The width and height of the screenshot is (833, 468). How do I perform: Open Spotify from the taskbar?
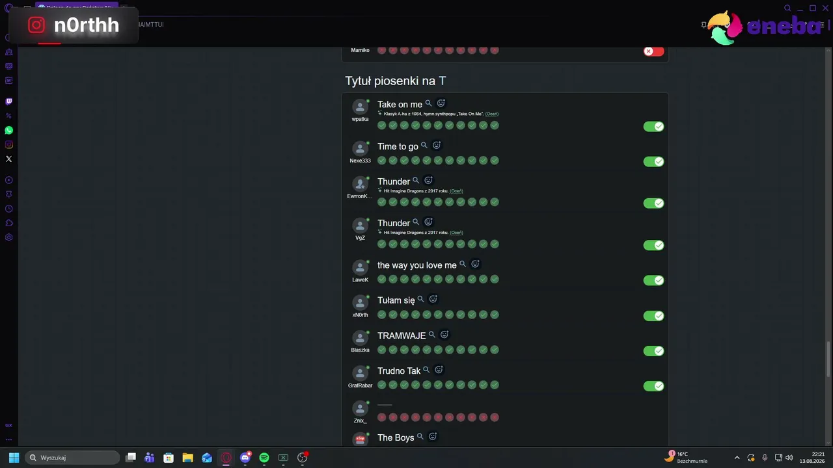tap(264, 458)
